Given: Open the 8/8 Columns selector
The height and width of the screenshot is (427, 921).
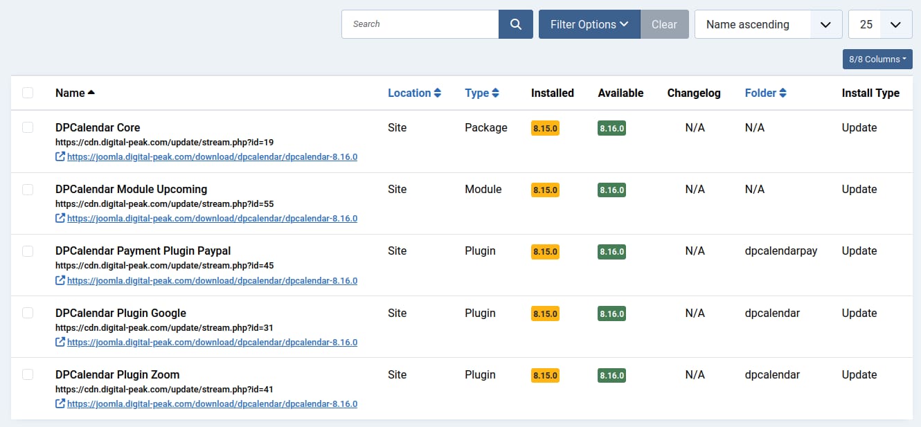Looking at the screenshot, I should [x=877, y=59].
